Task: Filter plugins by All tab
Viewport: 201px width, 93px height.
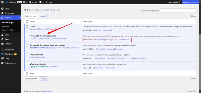Action: (x=25, y=10)
